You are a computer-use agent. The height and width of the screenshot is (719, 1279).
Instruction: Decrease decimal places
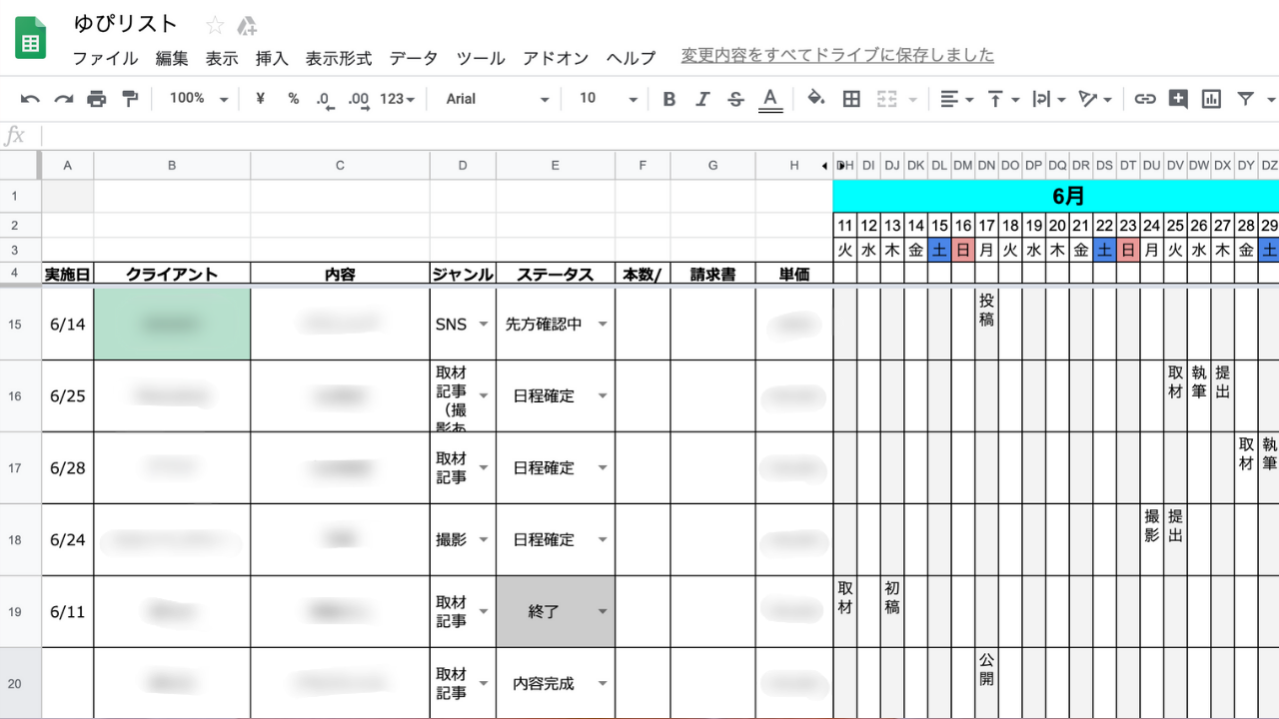pos(324,99)
